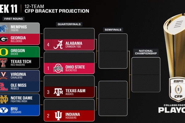The width and height of the screenshot is (185, 123).
Task: Click the empty National Championship bracket slot
Action: 146,75
